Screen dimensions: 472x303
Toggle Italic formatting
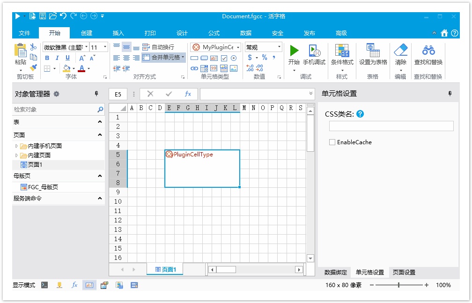pos(57,58)
